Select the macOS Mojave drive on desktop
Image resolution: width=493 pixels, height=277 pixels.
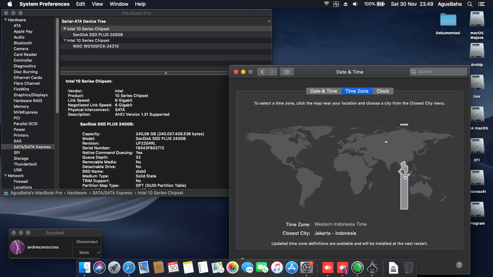click(477, 25)
